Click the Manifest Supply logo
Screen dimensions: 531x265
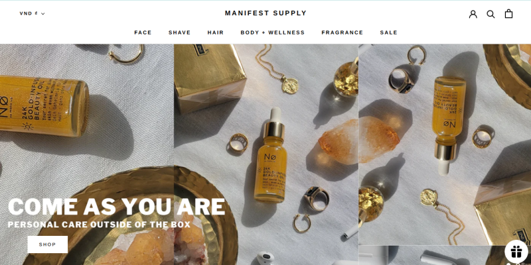coord(265,13)
